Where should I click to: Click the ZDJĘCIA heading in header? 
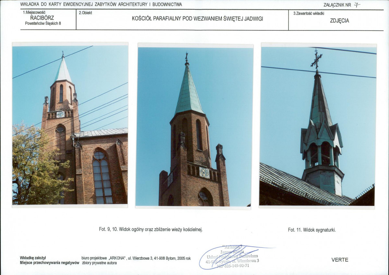[x=339, y=21]
